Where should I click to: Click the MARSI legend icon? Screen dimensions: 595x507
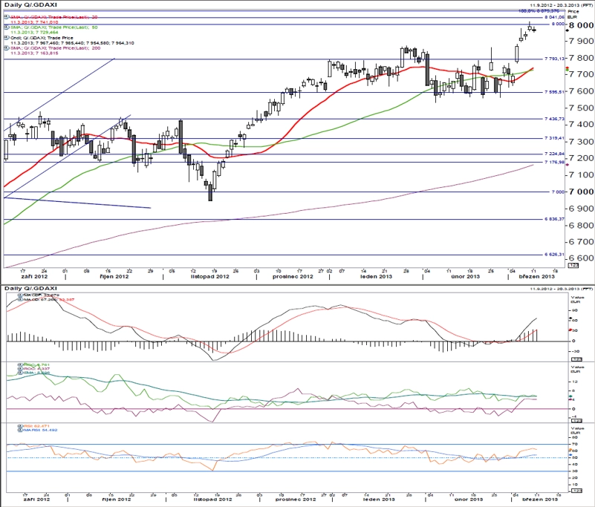[x=20, y=430]
